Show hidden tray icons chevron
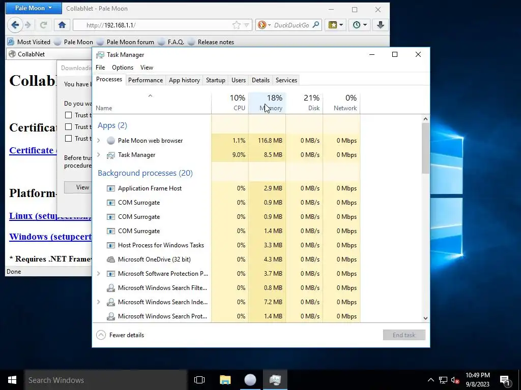The image size is (521, 390). pos(430,380)
